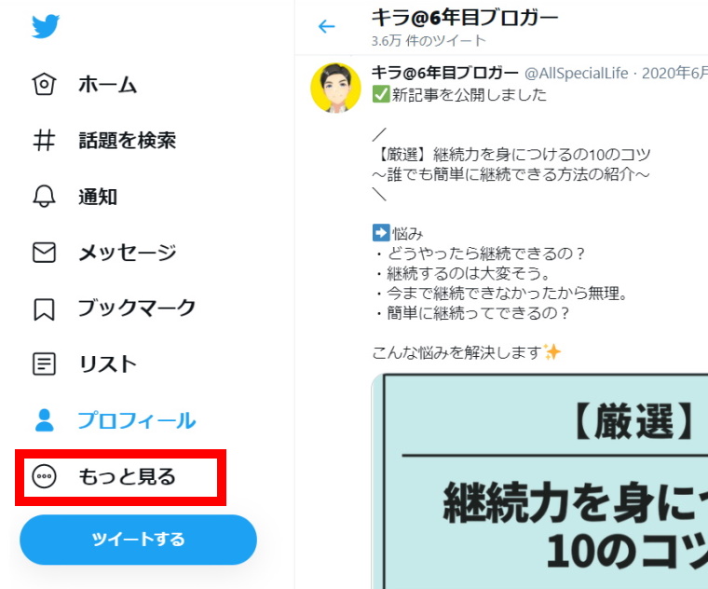Click the bookmark icon in the sidebar
This screenshot has height=589, width=708.
point(44,309)
